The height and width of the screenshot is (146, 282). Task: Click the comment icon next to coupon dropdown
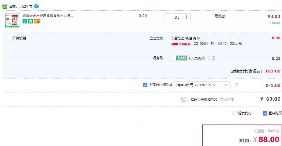click(237, 85)
